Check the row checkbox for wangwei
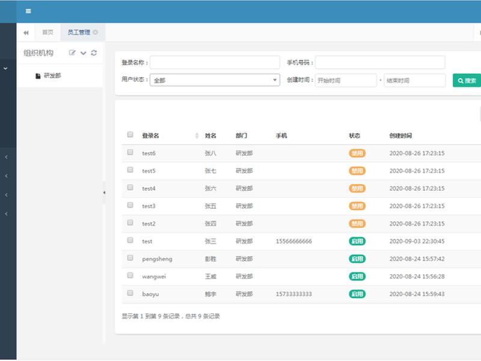This screenshot has height=361, width=481. 130,276
